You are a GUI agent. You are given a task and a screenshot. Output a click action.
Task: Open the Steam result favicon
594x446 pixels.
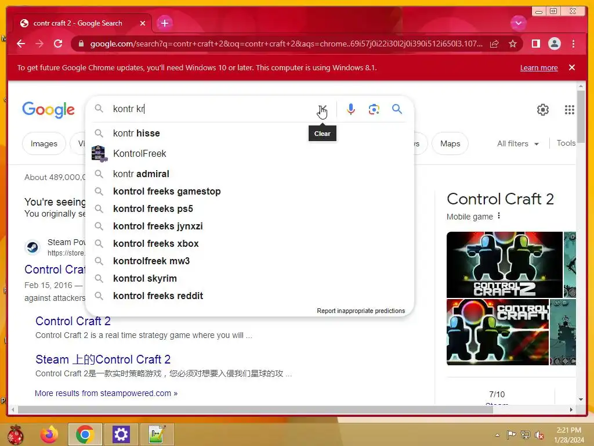pyautogui.click(x=32, y=247)
